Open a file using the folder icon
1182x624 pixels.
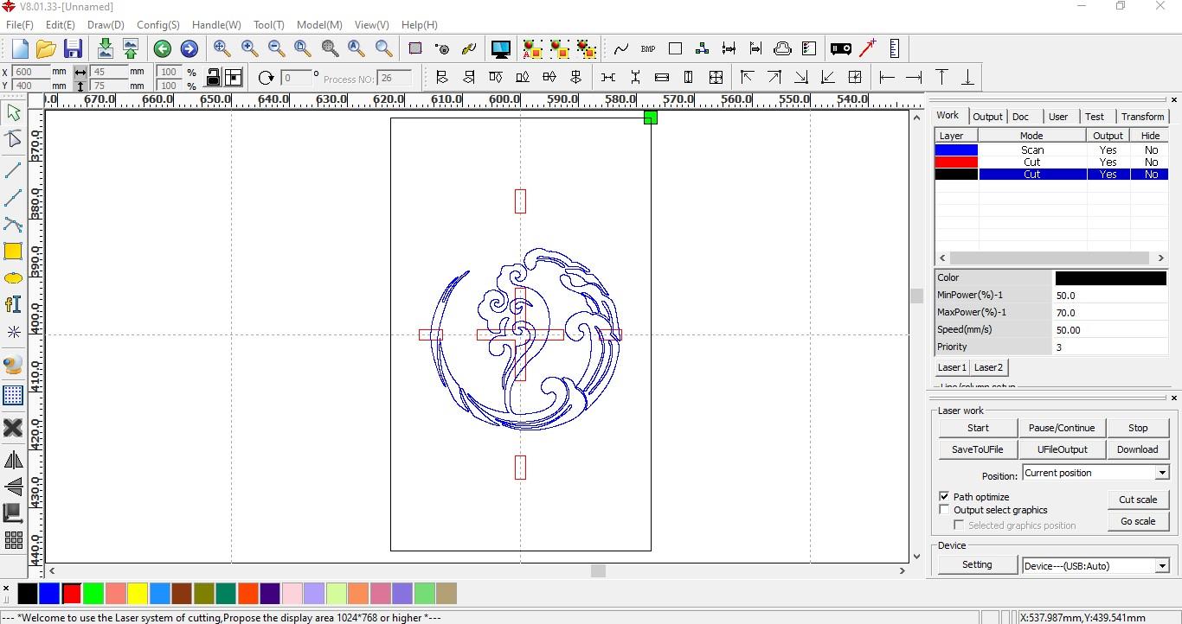[46, 48]
